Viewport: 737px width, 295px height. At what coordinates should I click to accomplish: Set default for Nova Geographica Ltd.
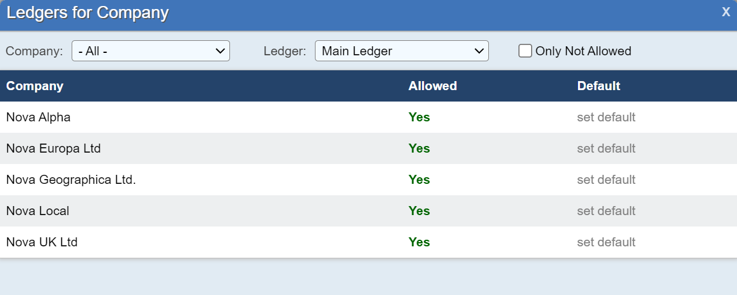coord(606,180)
